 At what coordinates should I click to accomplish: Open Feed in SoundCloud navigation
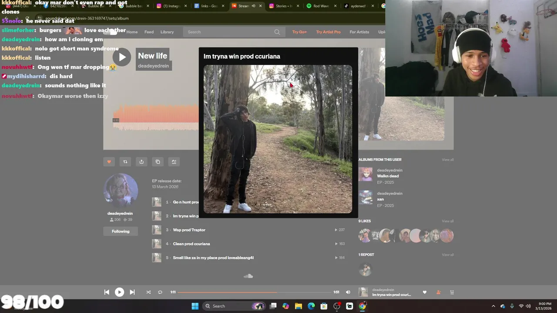(x=149, y=32)
